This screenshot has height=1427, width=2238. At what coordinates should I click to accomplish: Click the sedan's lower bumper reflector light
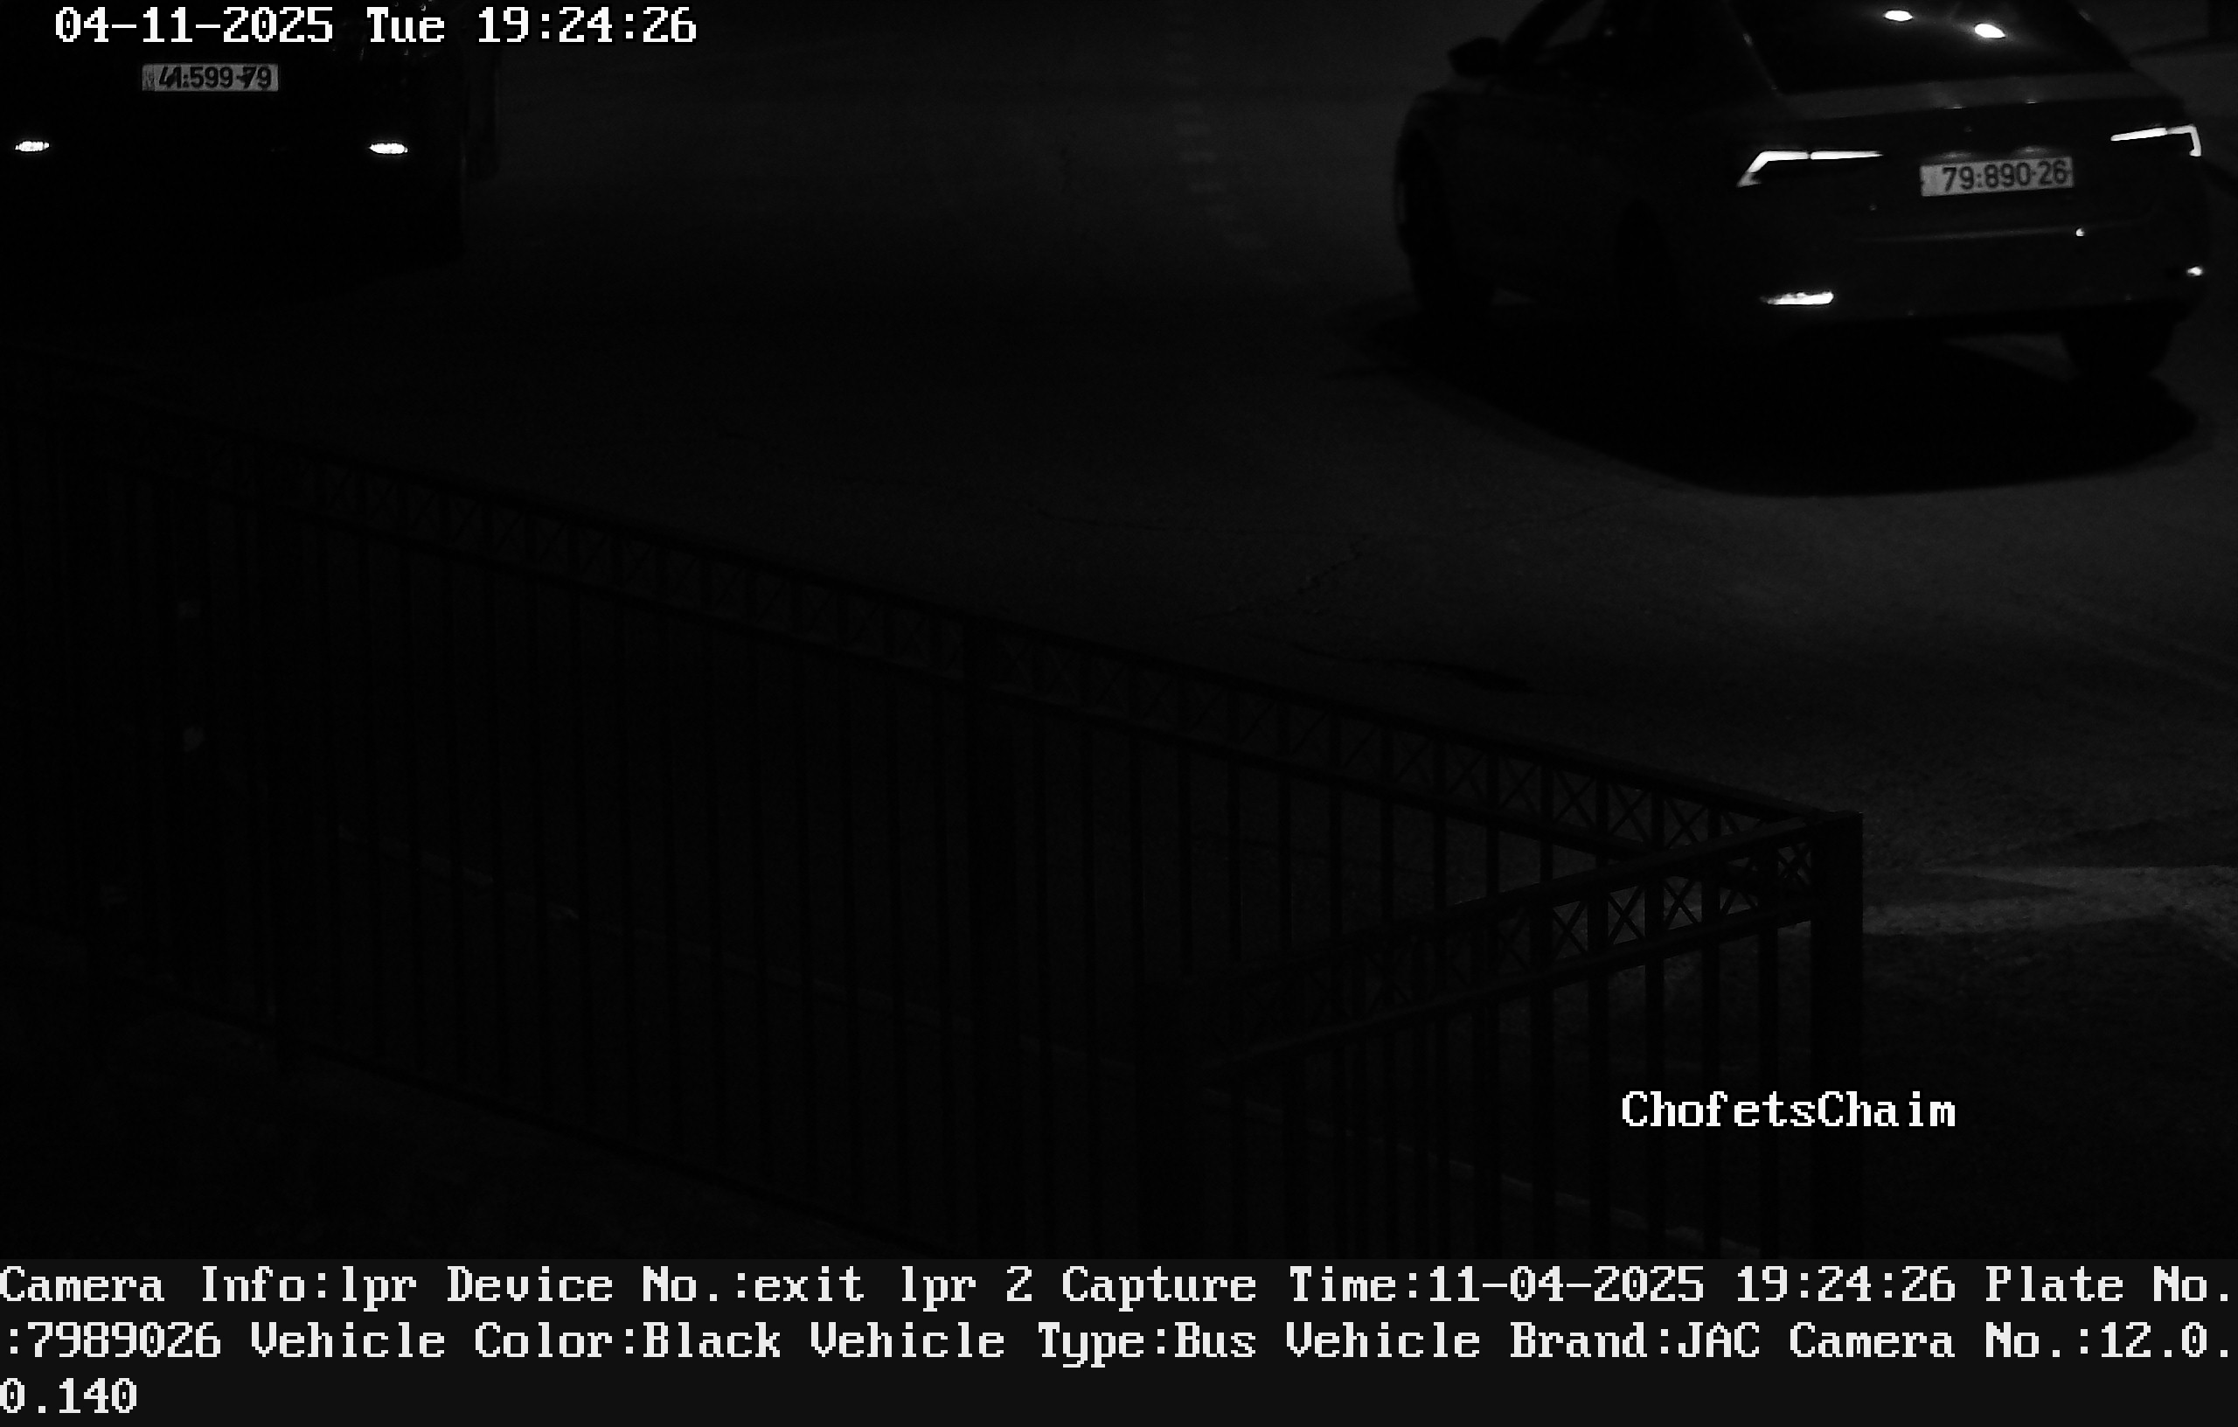pyautogui.click(x=1798, y=297)
